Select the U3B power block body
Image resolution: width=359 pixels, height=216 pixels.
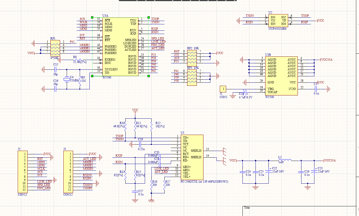(281, 76)
